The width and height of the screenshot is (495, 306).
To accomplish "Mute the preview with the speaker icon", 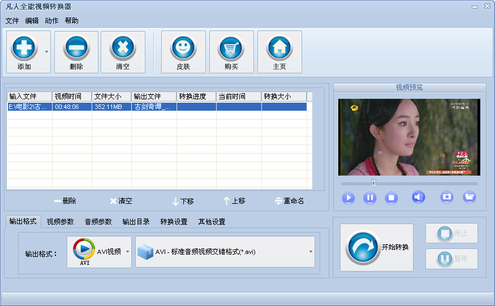I will coord(418,197).
